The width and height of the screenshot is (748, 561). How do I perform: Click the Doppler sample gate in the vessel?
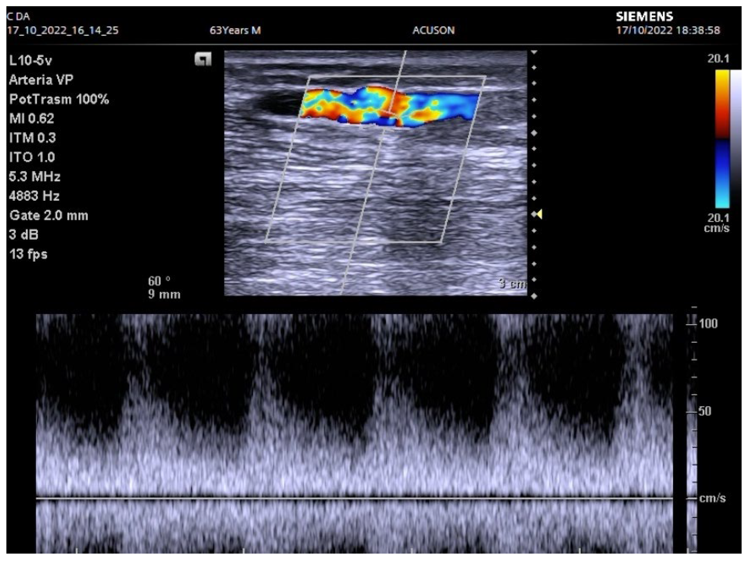click(391, 113)
